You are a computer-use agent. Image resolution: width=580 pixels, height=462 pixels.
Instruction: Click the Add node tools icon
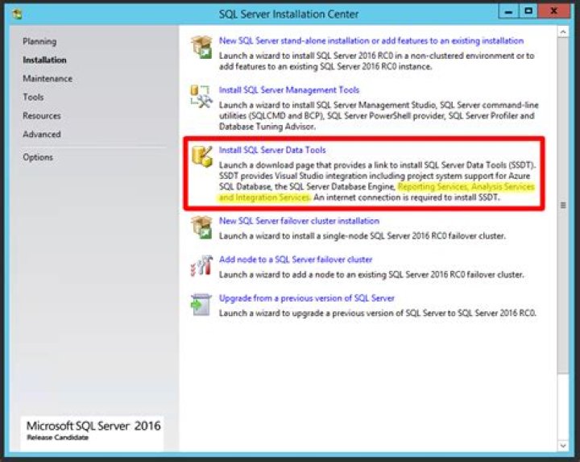tap(201, 265)
